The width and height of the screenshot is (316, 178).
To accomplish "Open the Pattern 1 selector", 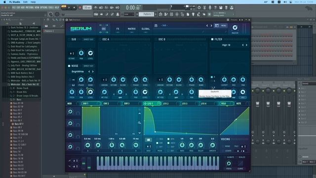I will [146, 14].
